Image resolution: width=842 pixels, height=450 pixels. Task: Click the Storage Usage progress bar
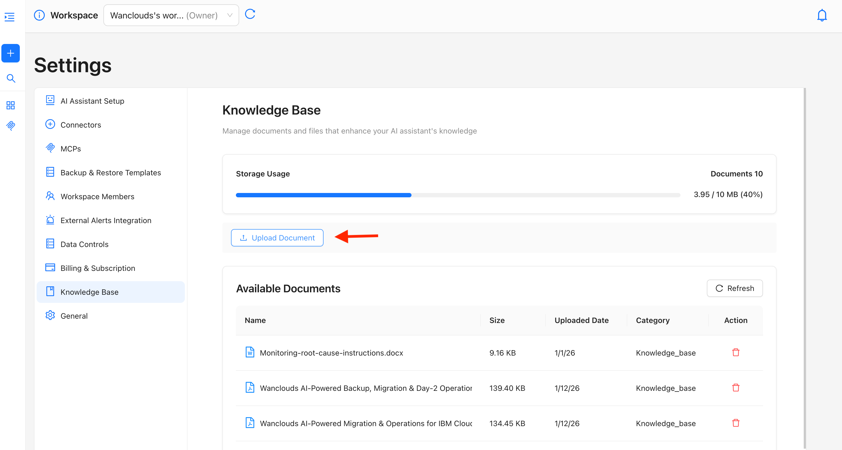[x=458, y=195]
